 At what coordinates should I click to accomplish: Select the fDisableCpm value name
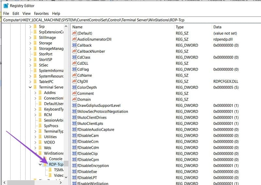coord(88,160)
